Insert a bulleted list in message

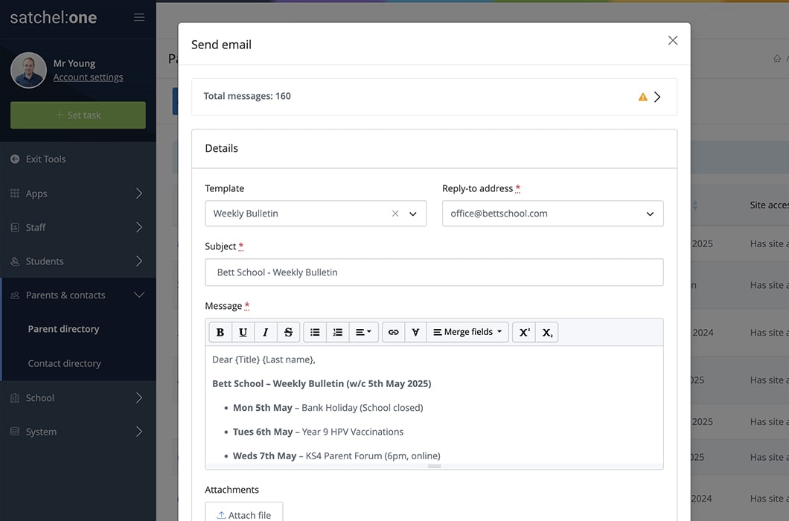click(315, 332)
